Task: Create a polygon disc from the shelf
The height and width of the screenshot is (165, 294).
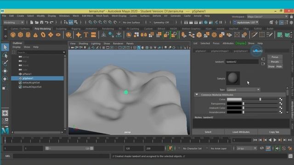Action: pos(58,35)
